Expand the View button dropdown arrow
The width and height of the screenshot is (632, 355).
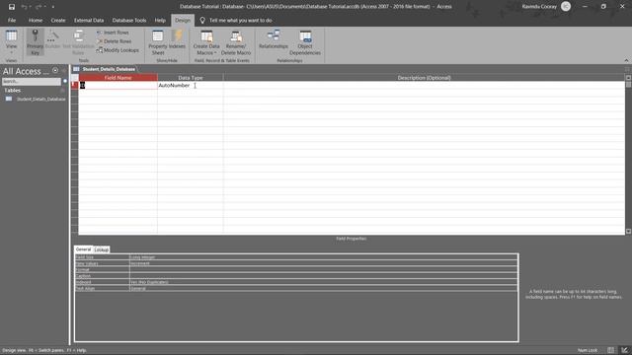11,52
